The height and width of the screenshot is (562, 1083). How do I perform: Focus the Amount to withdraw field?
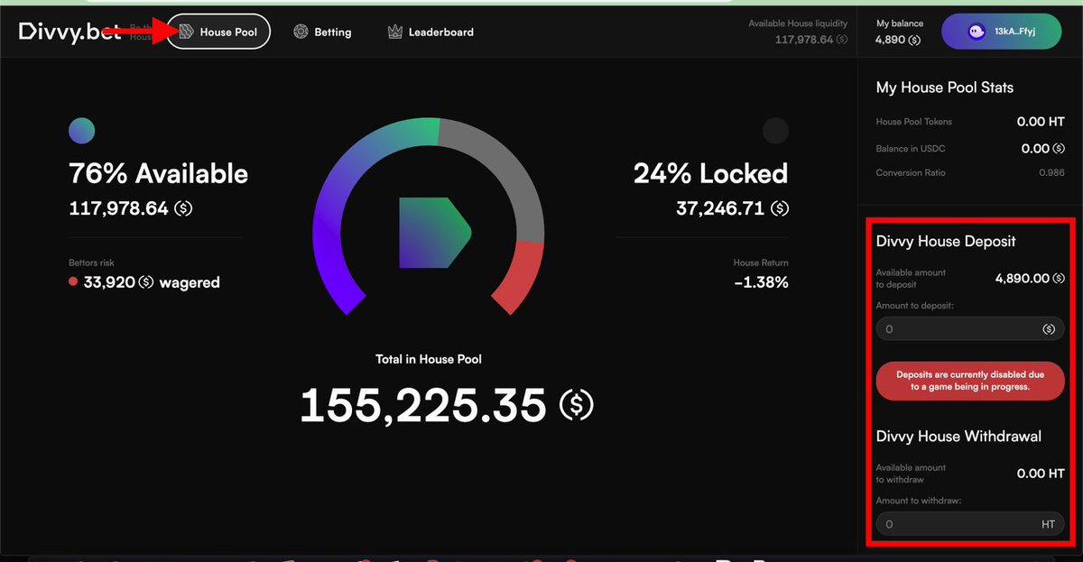[x=970, y=524]
